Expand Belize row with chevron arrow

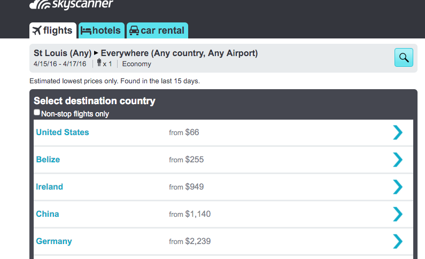click(x=398, y=160)
